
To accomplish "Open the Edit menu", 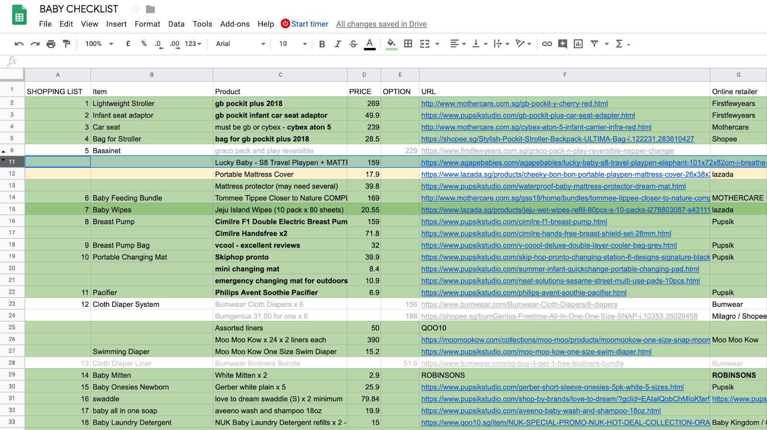I will pyautogui.click(x=66, y=24).
